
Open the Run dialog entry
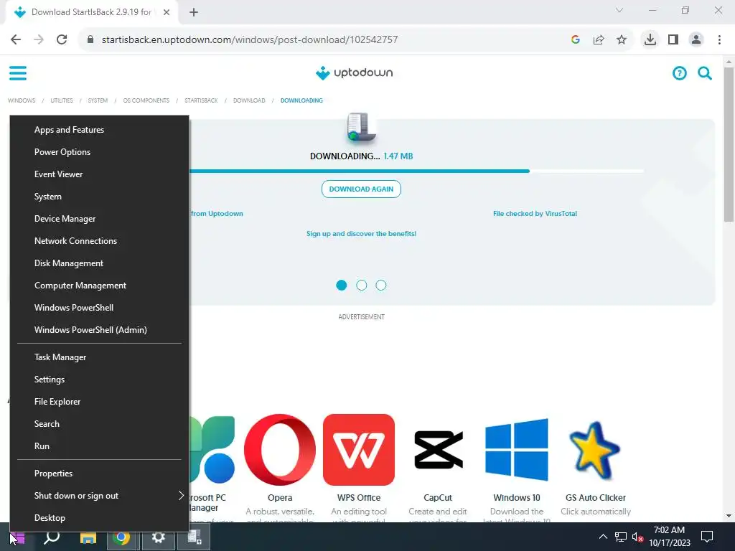point(99,446)
